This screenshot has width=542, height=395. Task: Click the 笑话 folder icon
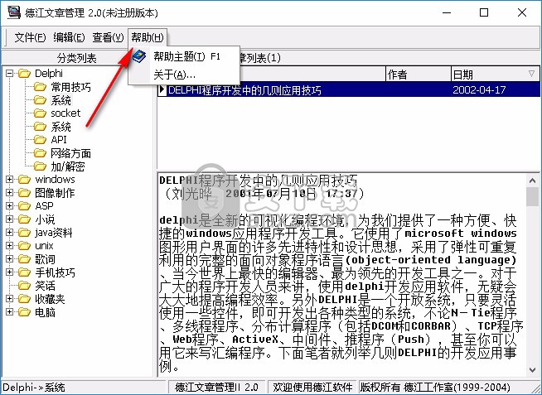click(24, 286)
